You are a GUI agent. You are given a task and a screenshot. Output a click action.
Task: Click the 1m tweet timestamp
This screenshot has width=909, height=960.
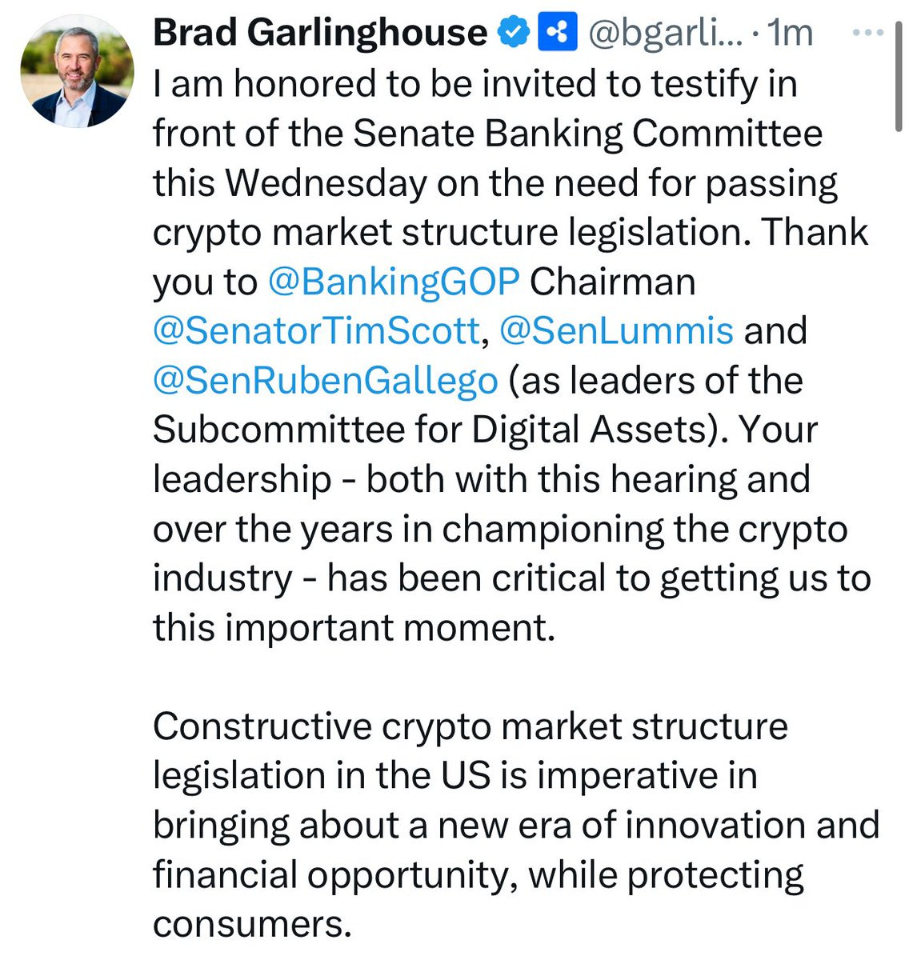tap(790, 33)
